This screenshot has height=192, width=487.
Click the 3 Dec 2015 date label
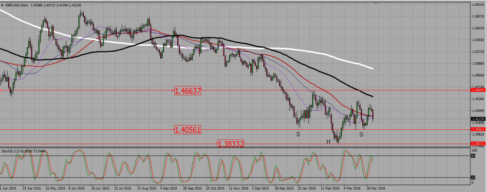[x=260, y=188]
